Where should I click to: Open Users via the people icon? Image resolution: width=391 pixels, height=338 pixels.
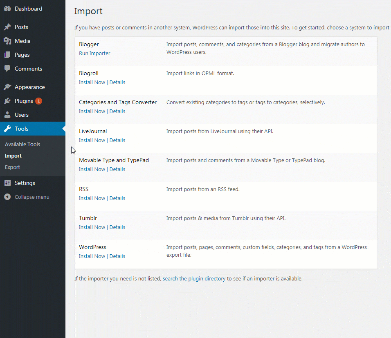point(7,115)
